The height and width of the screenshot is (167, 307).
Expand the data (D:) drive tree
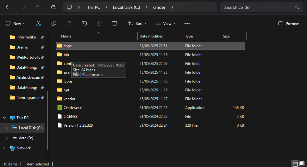click(7, 138)
